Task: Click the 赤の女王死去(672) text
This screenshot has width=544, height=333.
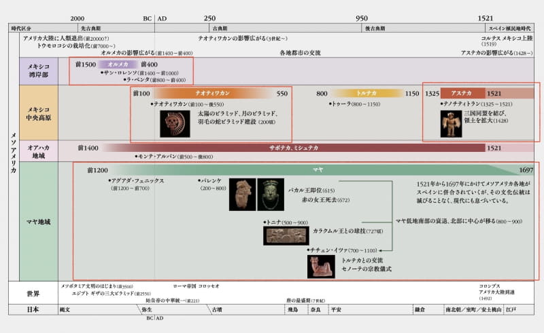Action: [326, 200]
